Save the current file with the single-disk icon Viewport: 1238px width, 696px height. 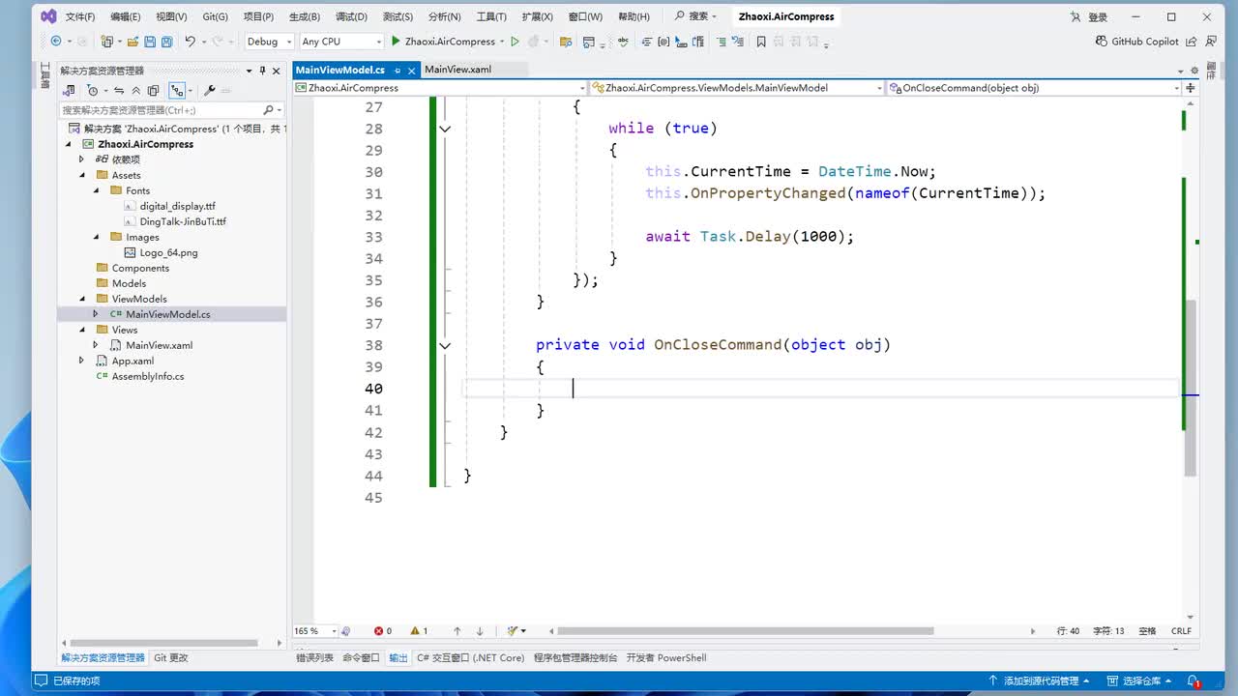coord(150,42)
